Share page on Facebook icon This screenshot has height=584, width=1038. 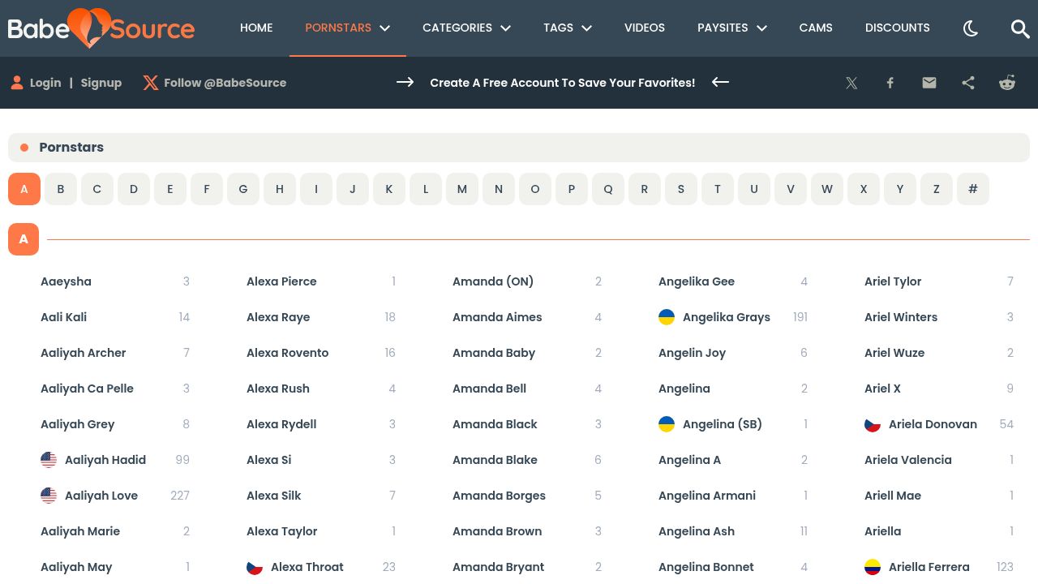pyautogui.click(x=890, y=83)
